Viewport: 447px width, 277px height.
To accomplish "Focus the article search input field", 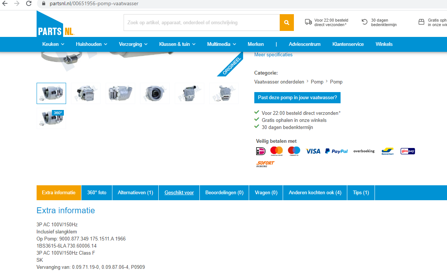I will 202,22.
